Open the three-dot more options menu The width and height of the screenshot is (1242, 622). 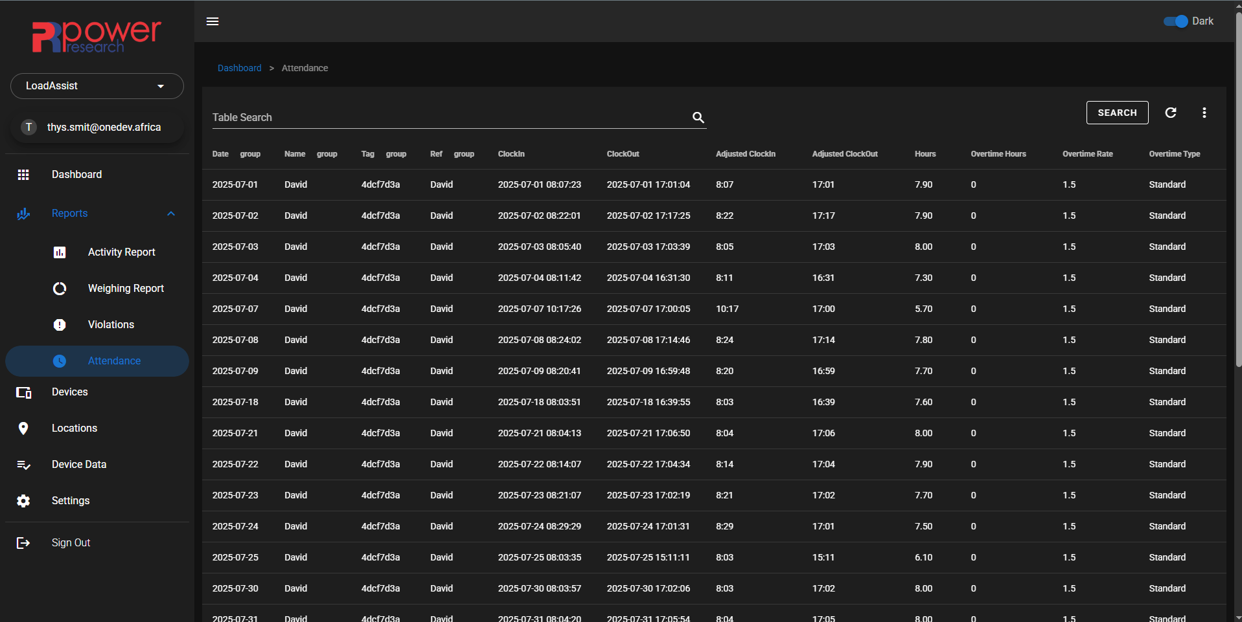[1204, 113]
